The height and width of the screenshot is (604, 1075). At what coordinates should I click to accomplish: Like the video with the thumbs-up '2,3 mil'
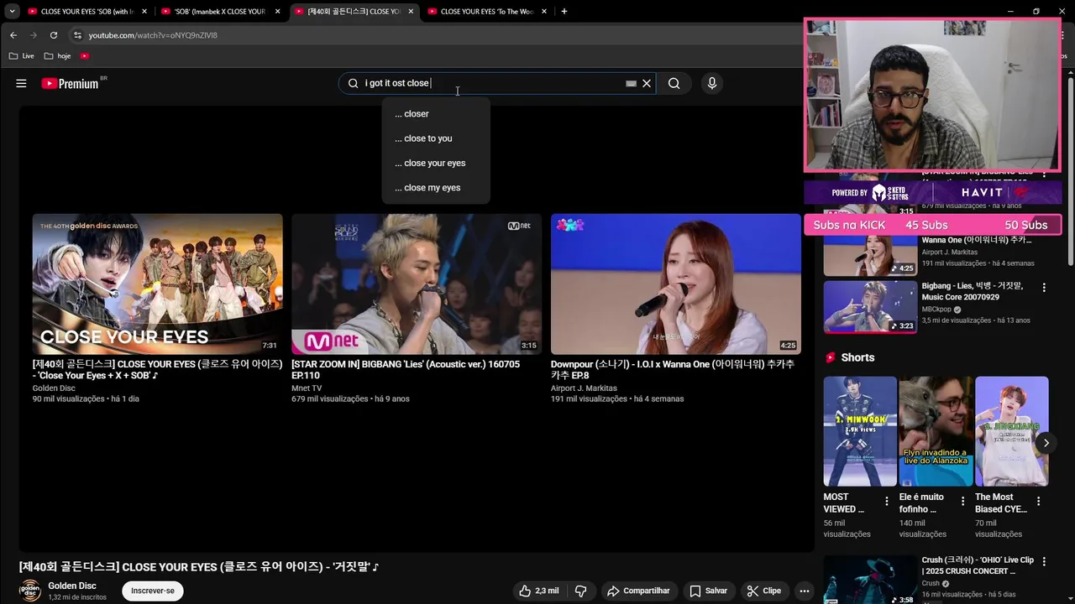tap(538, 591)
